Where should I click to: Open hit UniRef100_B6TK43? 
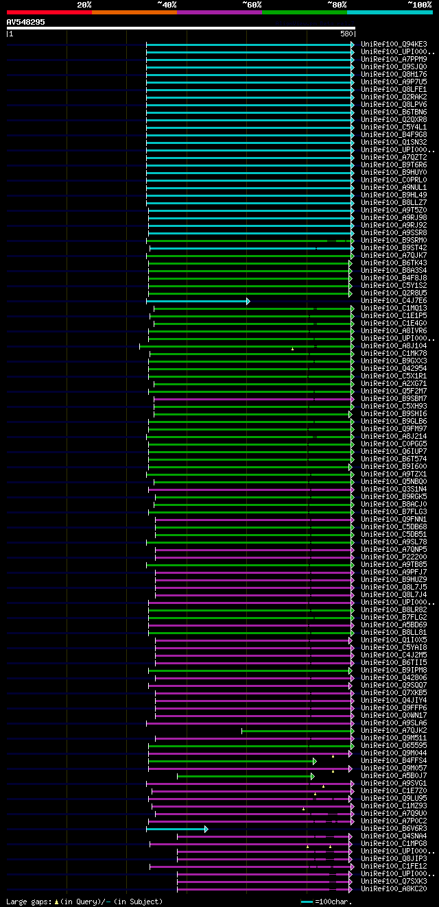tap(394, 263)
